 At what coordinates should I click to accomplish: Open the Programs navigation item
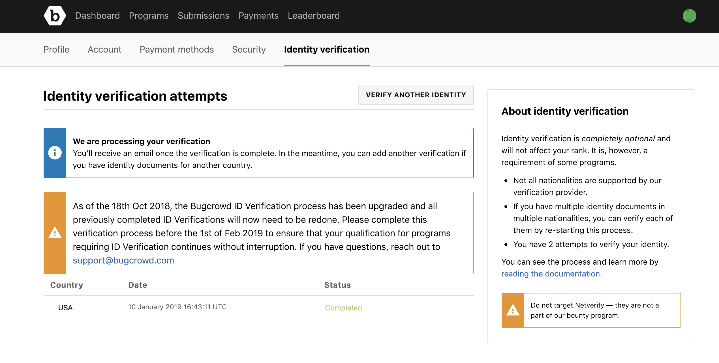(149, 16)
